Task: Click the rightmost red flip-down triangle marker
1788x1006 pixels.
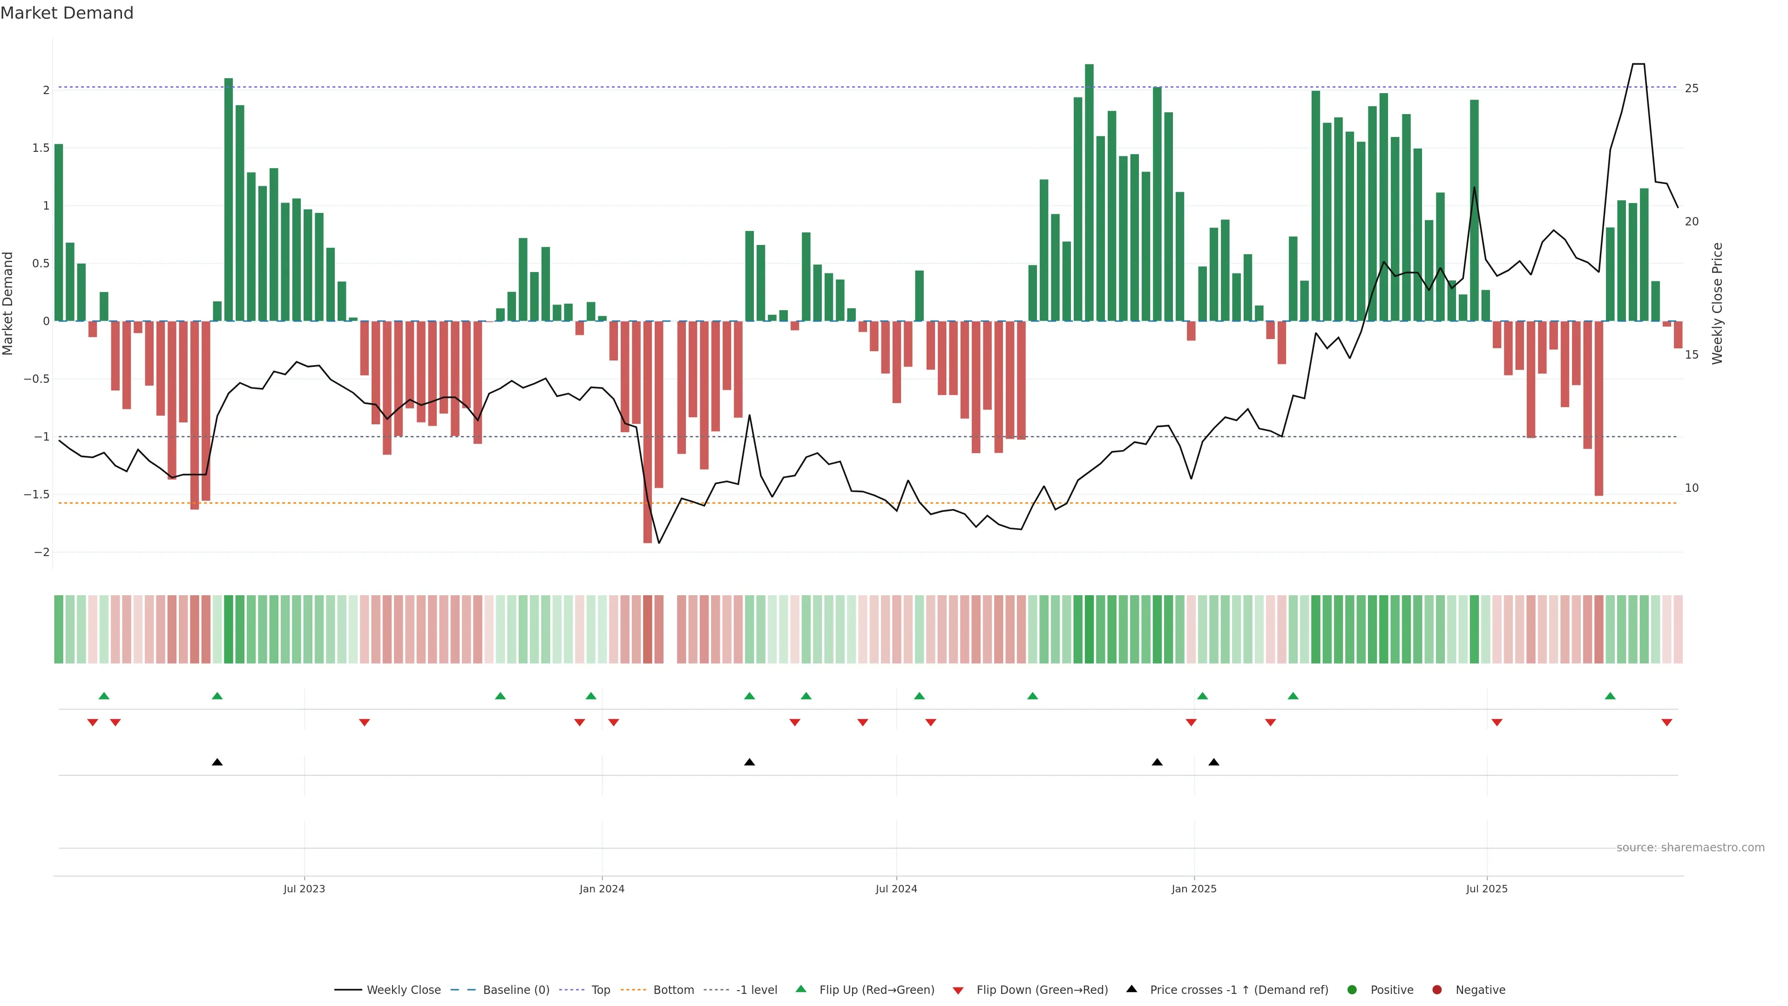Action: [1666, 723]
